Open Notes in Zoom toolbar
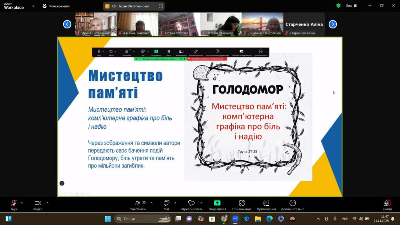 tap(266, 205)
